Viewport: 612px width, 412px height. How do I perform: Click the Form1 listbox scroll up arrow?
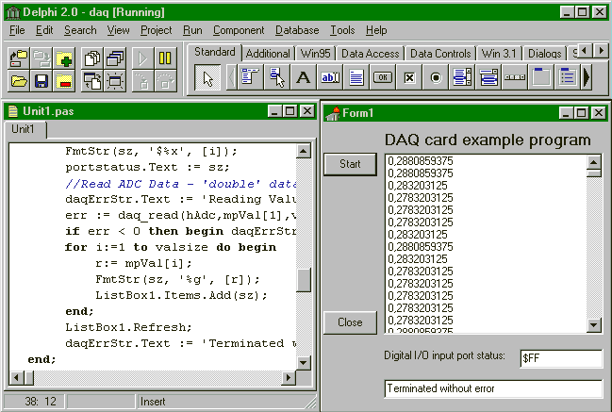pyautogui.click(x=594, y=162)
